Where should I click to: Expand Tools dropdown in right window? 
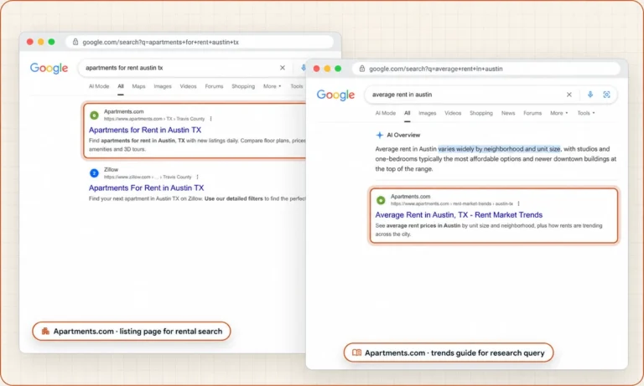(x=586, y=113)
